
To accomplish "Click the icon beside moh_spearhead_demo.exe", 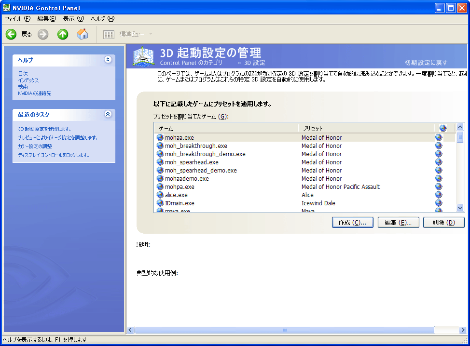I will click(160, 170).
